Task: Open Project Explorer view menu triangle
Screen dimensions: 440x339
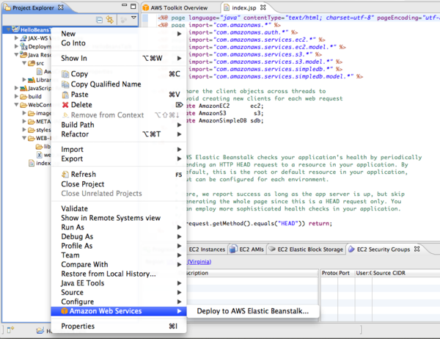Action: 134,18
